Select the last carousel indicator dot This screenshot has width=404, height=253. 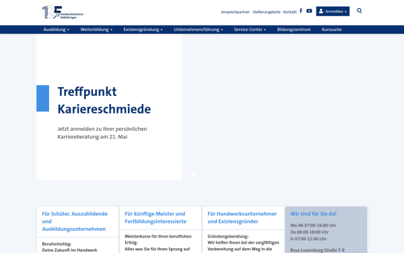point(211,175)
